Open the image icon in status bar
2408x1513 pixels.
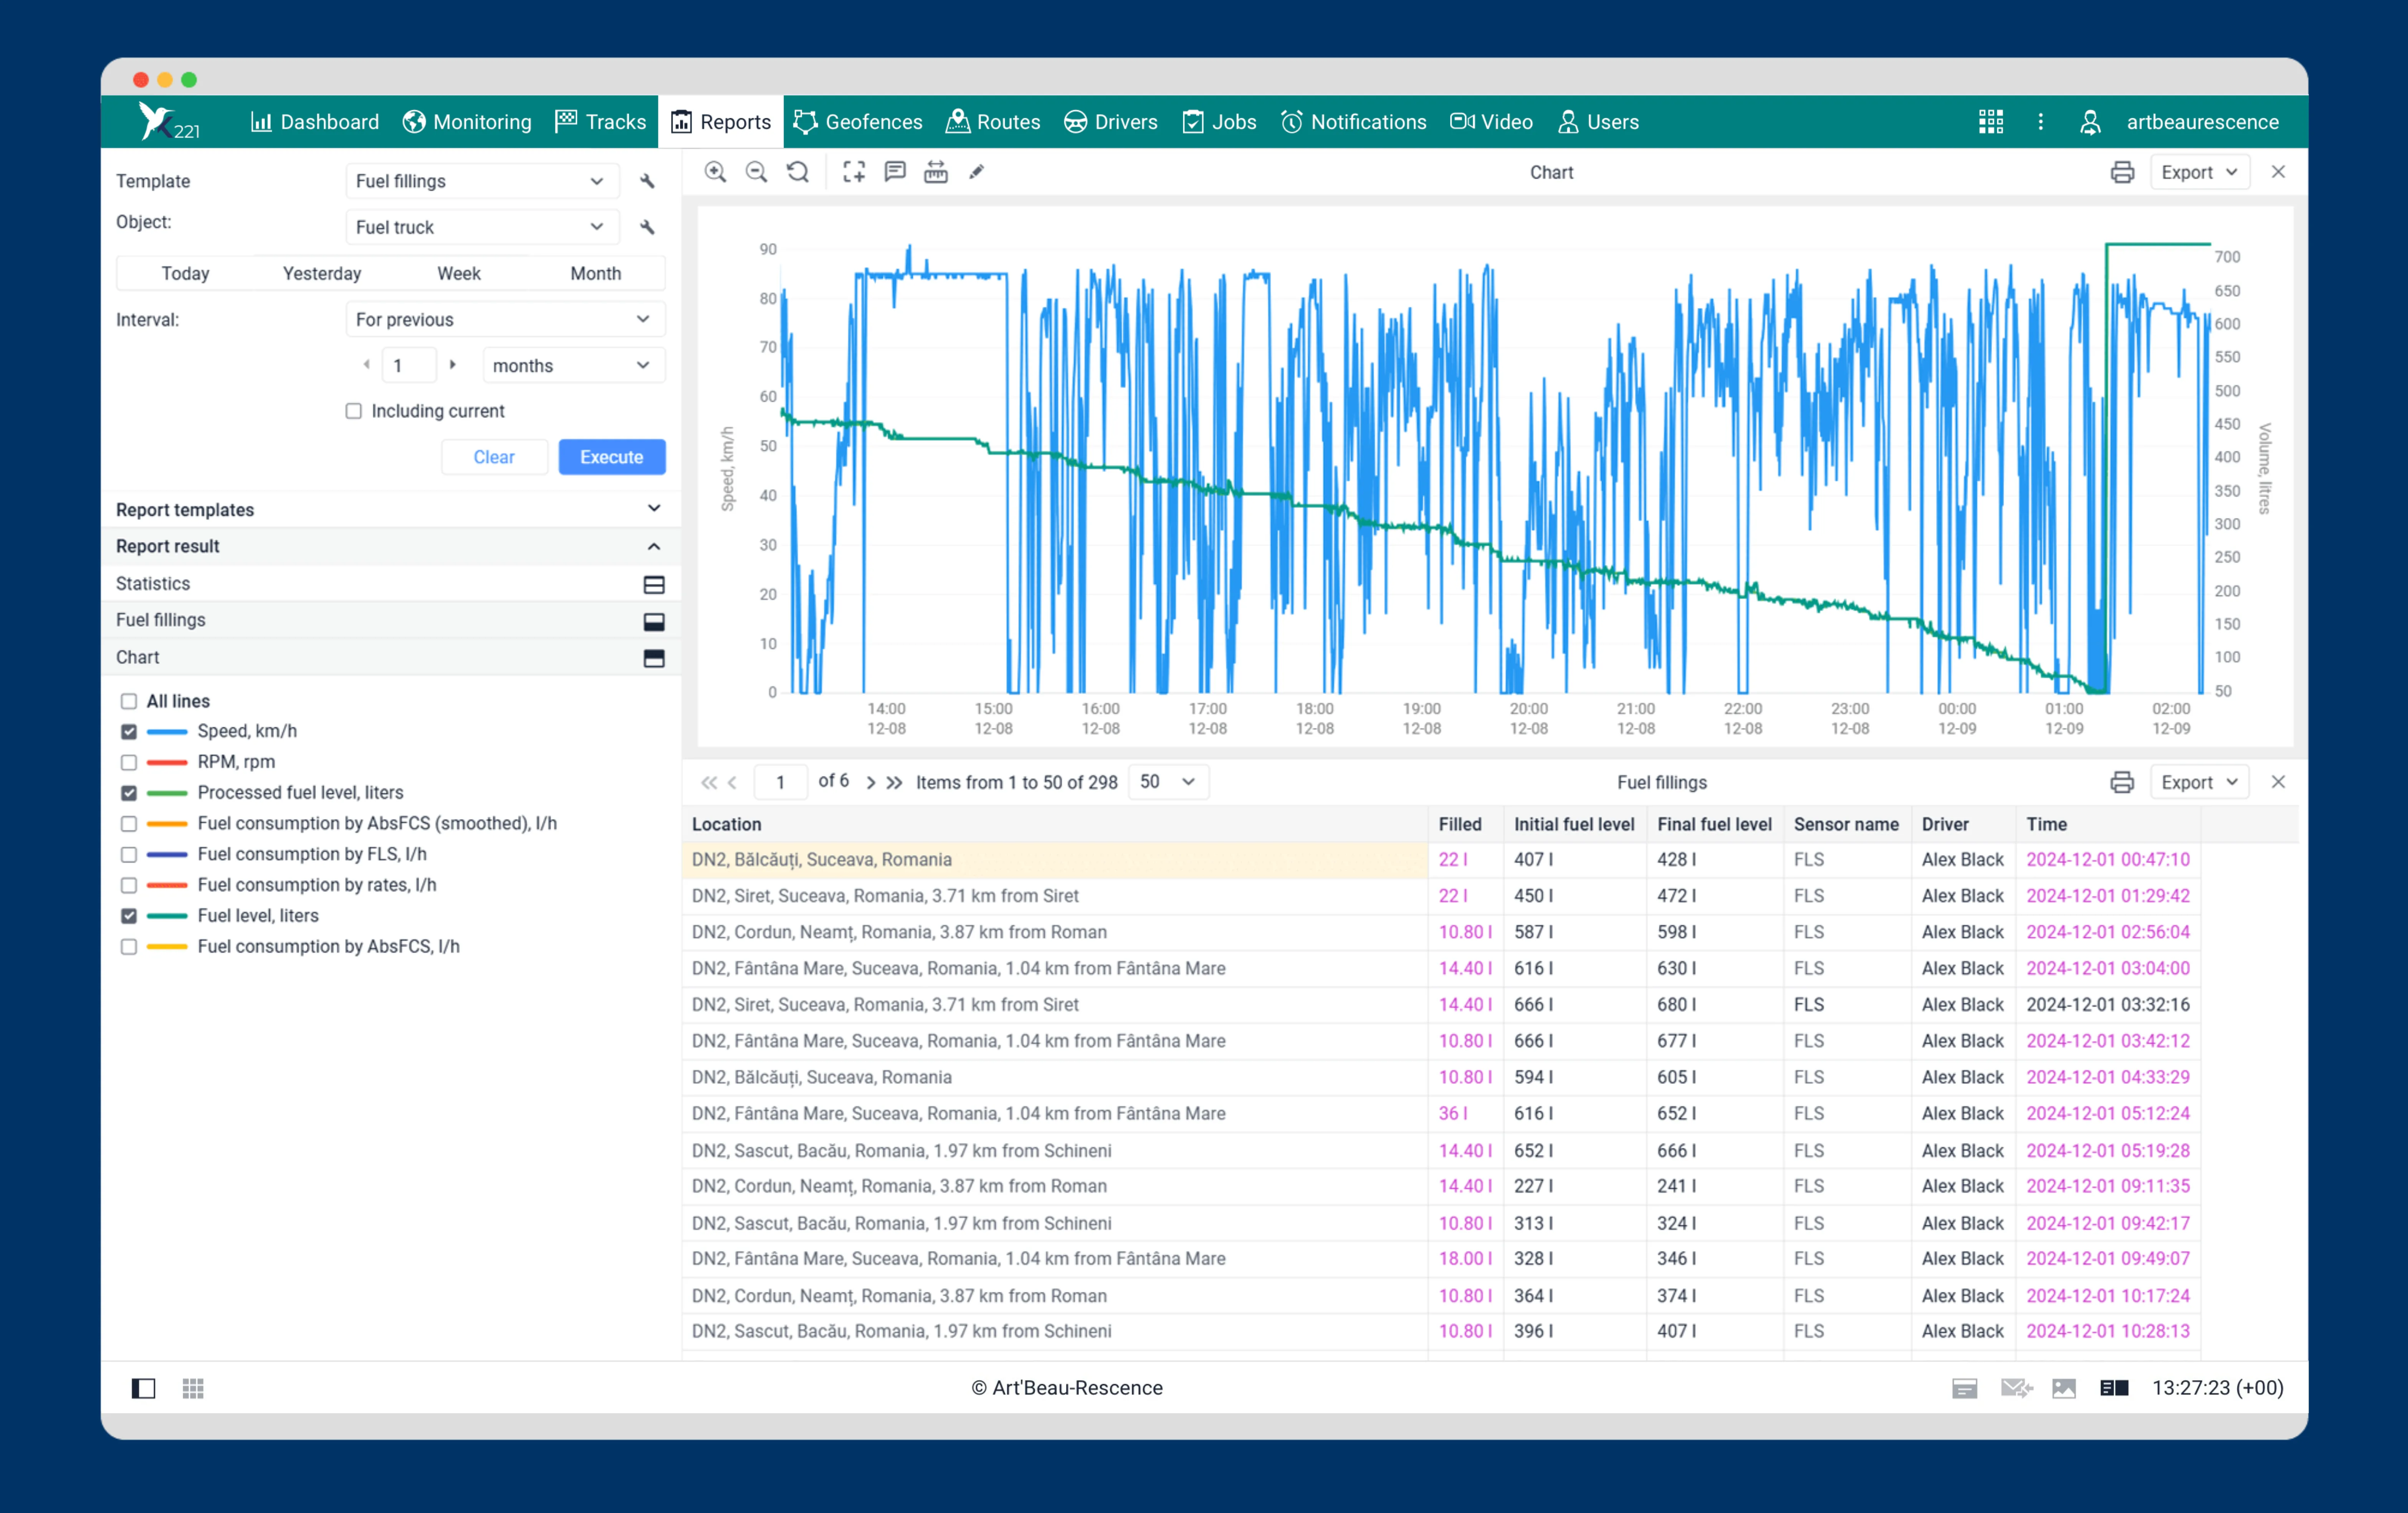(x=2064, y=1388)
